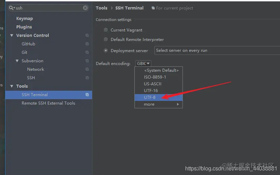Select the Tools settings category
280x175 pixels.
click(x=22, y=86)
